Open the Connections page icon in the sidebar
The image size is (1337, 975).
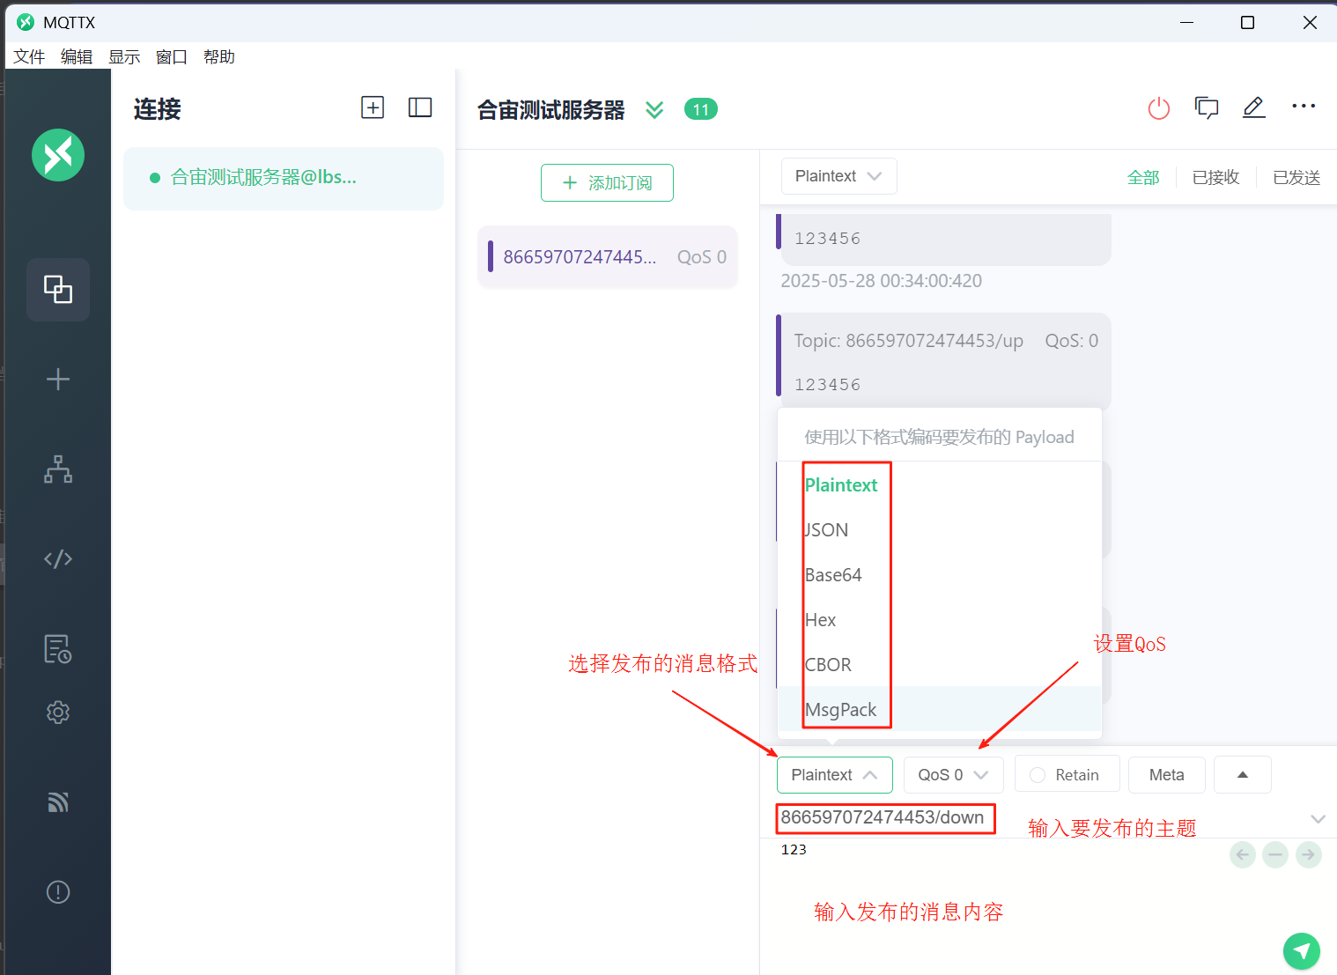point(58,289)
